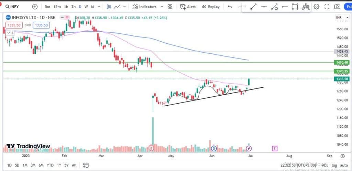
Task: Set range to 1M
Action: pyautogui.click(x=25, y=165)
